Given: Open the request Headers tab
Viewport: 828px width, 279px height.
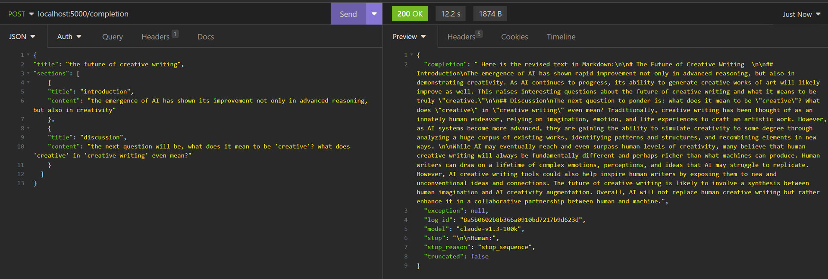Looking at the screenshot, I should point(156,37).
